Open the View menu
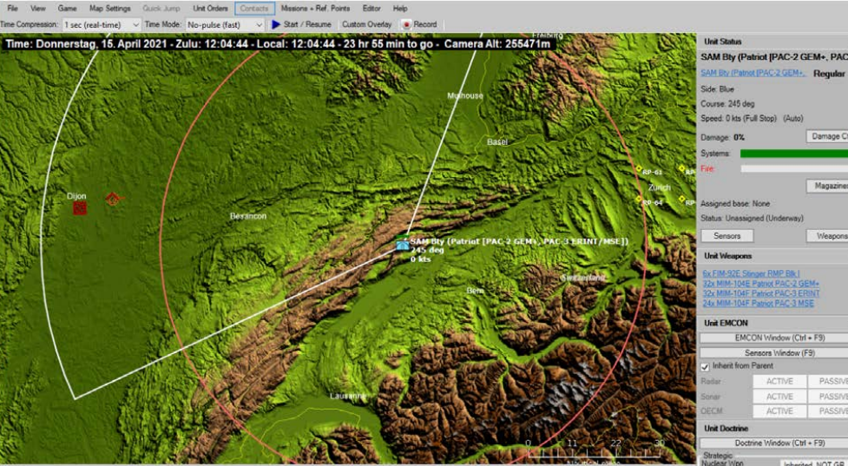The image size is (848, 466). tap(38, 8)
